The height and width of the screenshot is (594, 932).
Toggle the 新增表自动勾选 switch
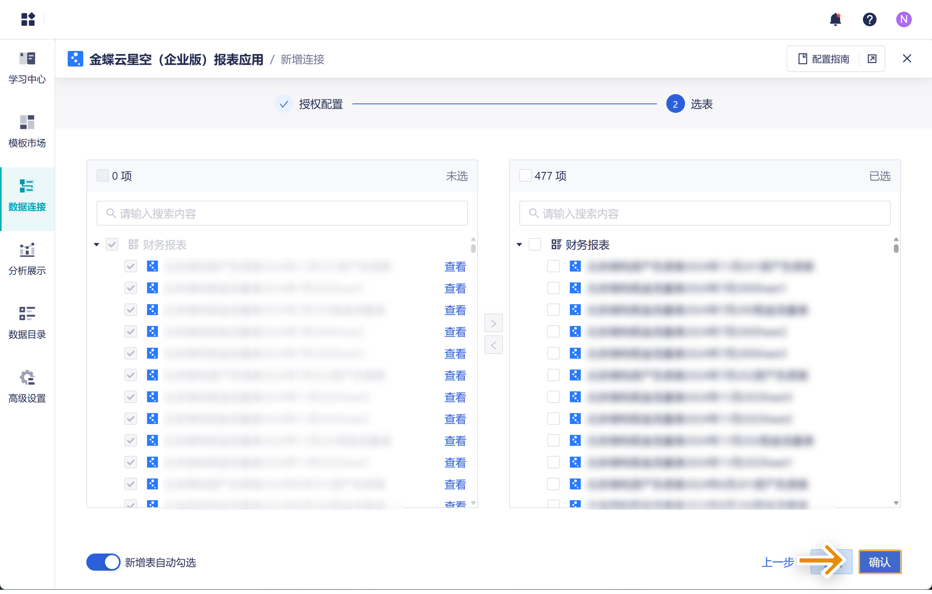click(103, 562)
